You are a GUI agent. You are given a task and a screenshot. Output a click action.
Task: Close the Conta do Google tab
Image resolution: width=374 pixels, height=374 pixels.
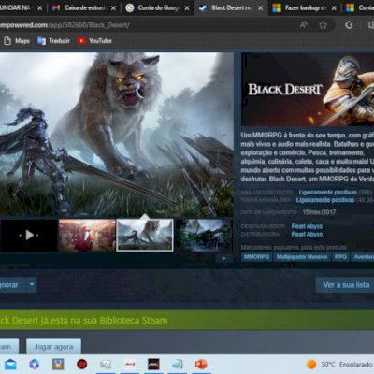point(187,8)
